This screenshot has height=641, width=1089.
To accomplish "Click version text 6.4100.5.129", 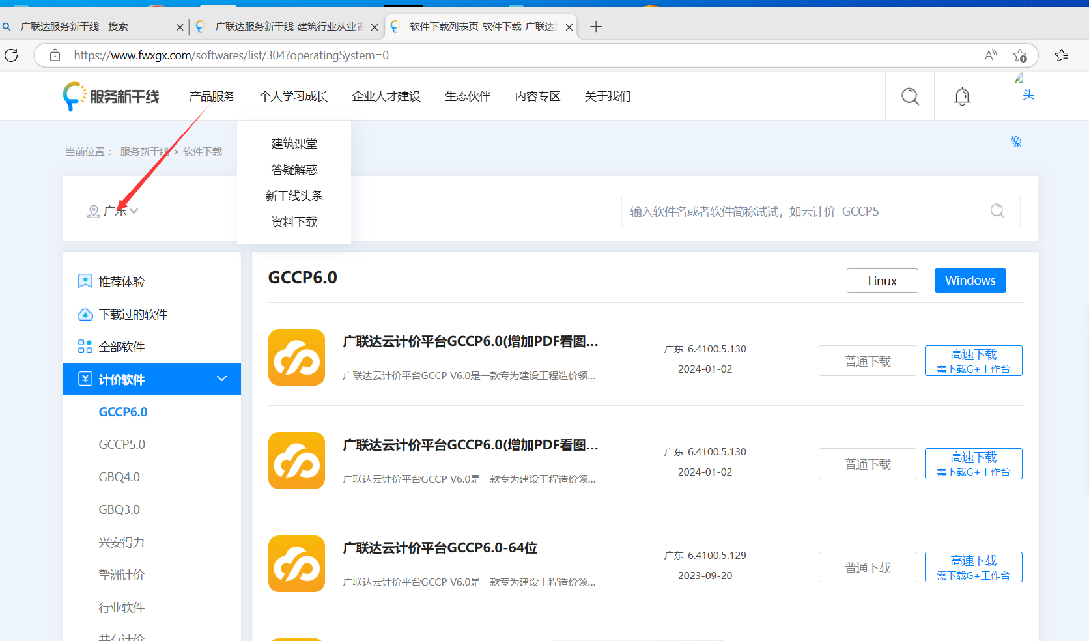I will pos(717,555).
